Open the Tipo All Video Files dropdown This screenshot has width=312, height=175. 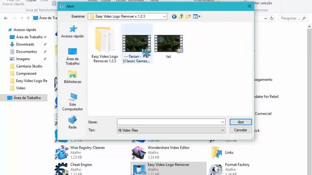[x=171, y=130]
